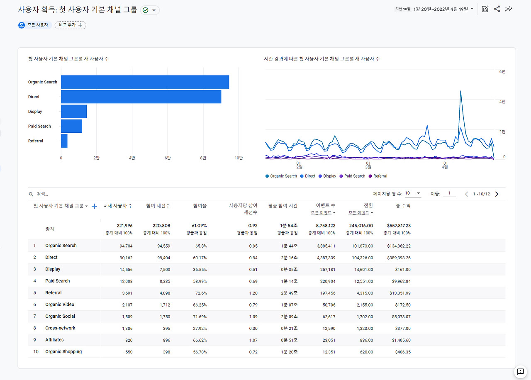This screenshot has width=531, height=380.
Task: Open the feedback icon at bottom right
Action: tap(520, 371)
